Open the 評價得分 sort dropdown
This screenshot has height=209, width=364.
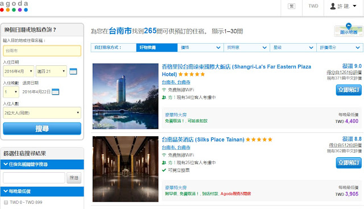tap(340, 48)
